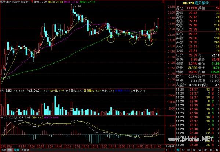Click the 22.64 high price marker
The width and height of the screenshot is (220, 152).
(78, 6)
